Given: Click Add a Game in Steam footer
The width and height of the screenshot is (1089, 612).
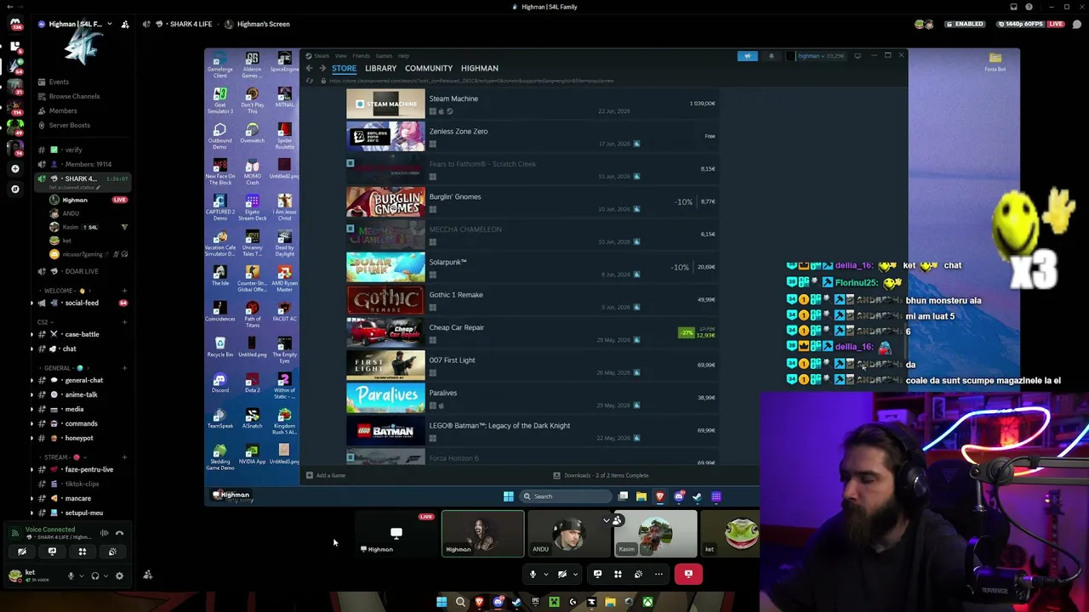Looking at the screenshot, I should 326,475.
